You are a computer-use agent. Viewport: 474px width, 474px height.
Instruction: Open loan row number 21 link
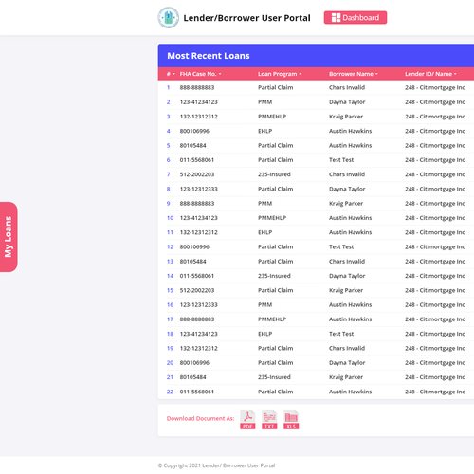(170, 377)
